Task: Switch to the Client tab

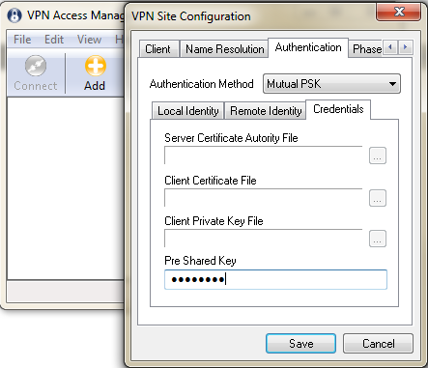Action: 159,49
